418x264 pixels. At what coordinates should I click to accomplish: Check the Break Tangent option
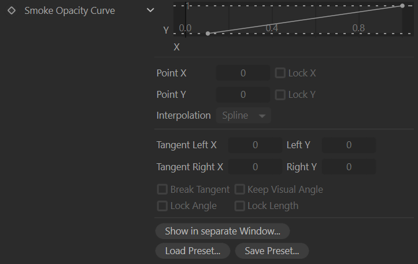[x=162, y=189]
